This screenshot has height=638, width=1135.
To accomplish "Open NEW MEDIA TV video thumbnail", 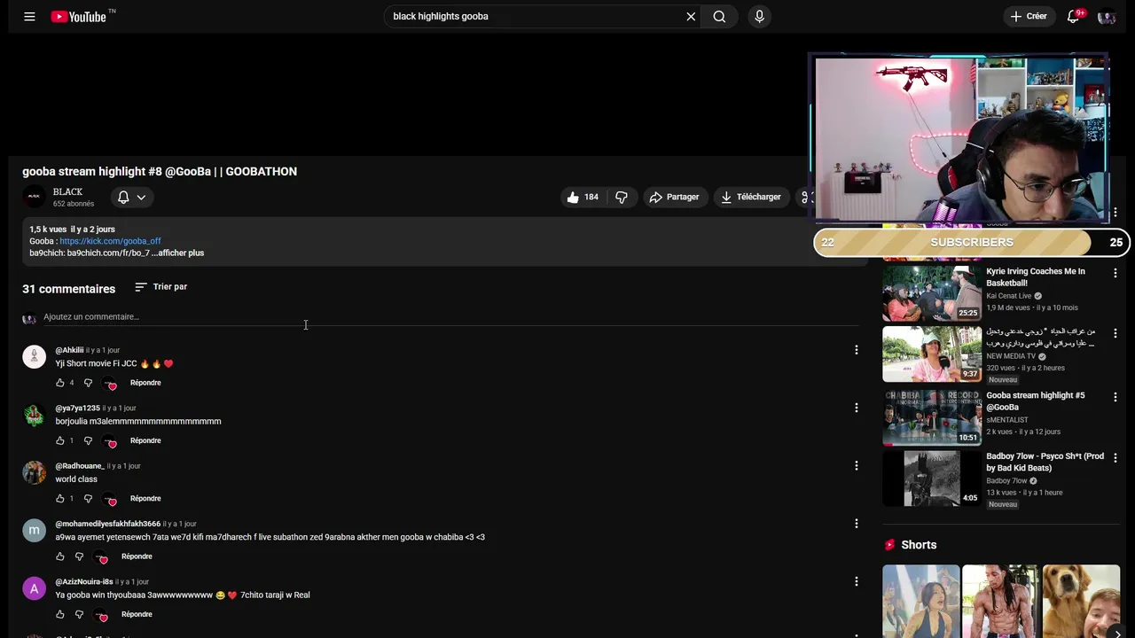I will [x=931, y=354].
